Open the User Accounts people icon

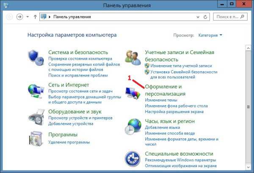coord(133,58)
